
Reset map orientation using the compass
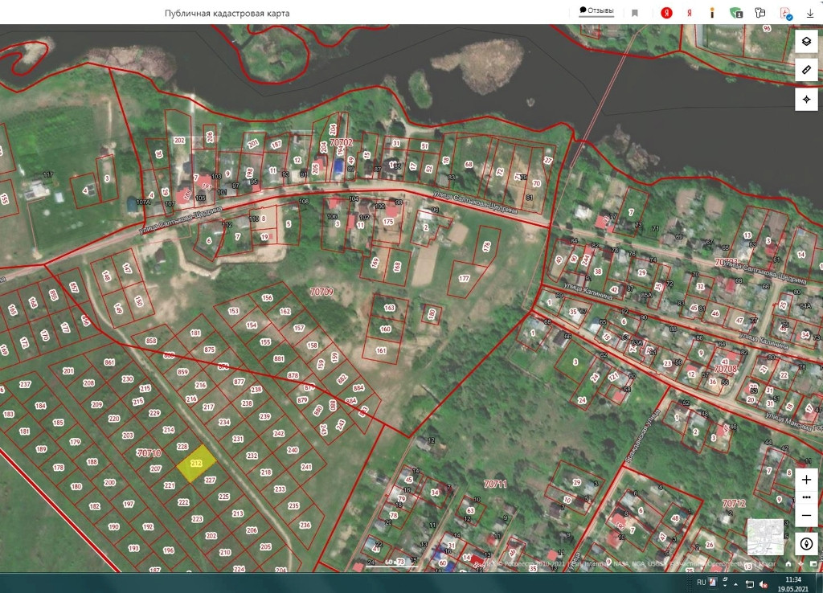pyautogui.click(x=806, y=543)
